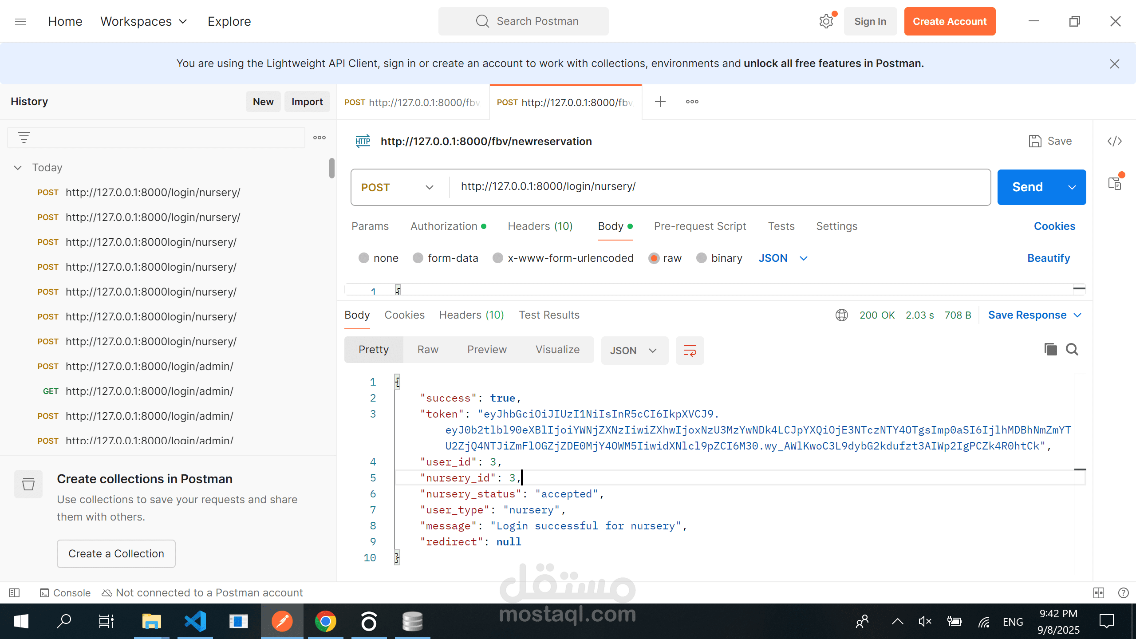Click the HTTP request type icon
Image resolution: width=1136 pixels, height=639 pixels.
pos(363,142)
